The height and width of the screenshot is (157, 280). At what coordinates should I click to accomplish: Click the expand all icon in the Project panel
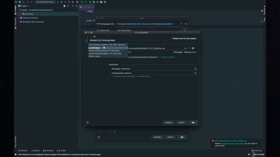pyautogui.click(x=68, y=6)
